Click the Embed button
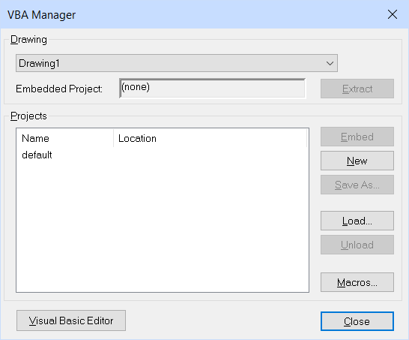The height and width of the screenshot is (340, 409). [357, 137]
